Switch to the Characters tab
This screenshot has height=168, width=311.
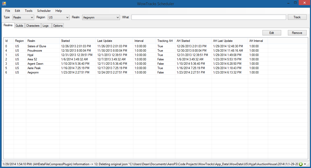pos(33,26)
